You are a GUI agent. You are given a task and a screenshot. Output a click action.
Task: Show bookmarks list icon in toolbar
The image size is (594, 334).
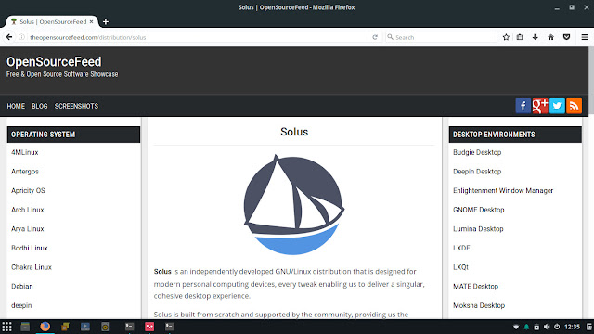(x=520, y=37)
